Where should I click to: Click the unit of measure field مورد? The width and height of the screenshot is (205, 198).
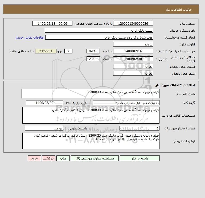coord(44,128)
